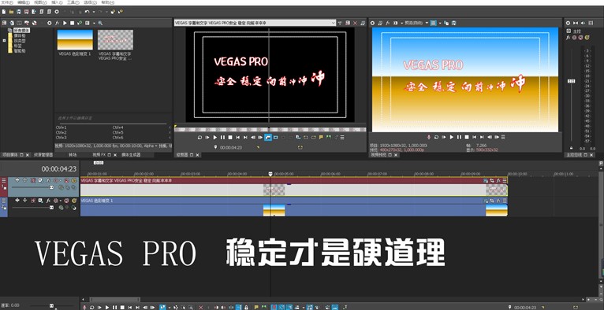Viewport: 604px width, 310px height.
Task: Click the red X in the Trimmer toolbar
Action: pos(355,23)
